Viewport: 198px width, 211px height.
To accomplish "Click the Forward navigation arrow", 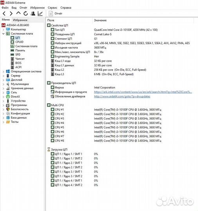I will 11,13.
